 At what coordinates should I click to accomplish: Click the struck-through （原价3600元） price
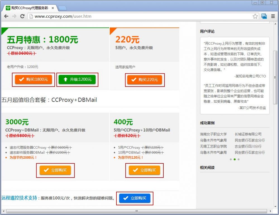tap(22, 53)
